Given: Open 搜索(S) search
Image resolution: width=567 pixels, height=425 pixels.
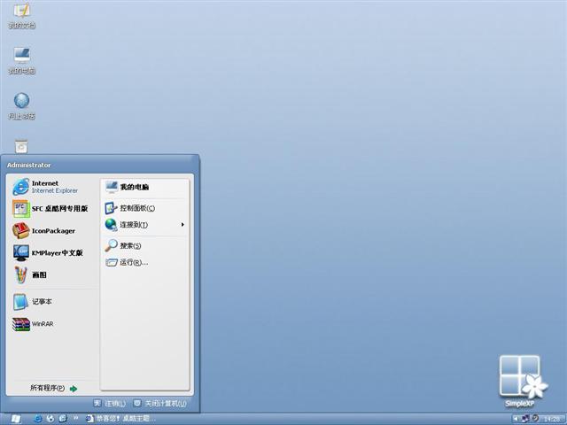Looking at the screenshot, I should (144, 246).
